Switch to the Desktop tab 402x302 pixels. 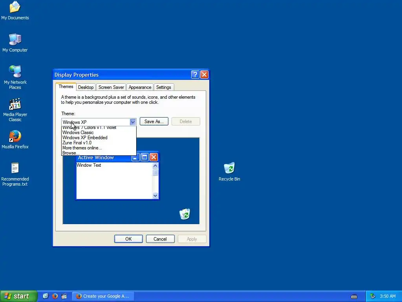pyautogui.click(x=86, y=87)
